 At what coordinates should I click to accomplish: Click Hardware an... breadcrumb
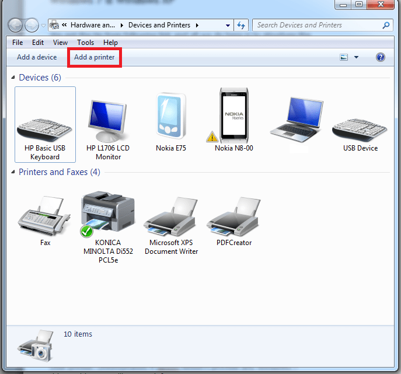pyautogui.click(x=93, y=25)
